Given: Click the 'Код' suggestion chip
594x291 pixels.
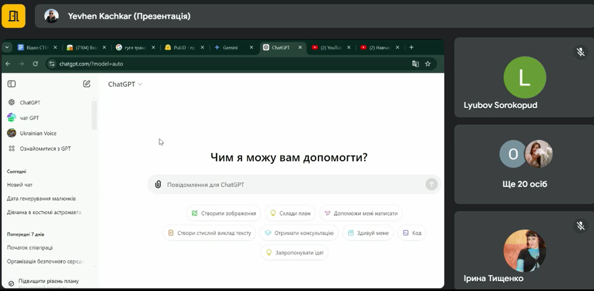Looking at the screenshot, I should point(412,233).
